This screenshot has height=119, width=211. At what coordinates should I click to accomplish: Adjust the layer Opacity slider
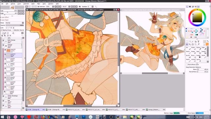click(15, 25)
